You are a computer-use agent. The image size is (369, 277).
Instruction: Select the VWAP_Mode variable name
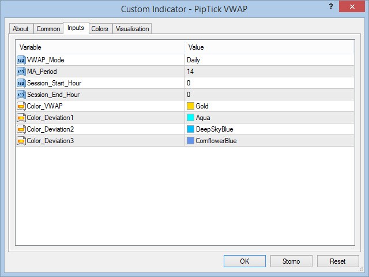tap(46, 60)
